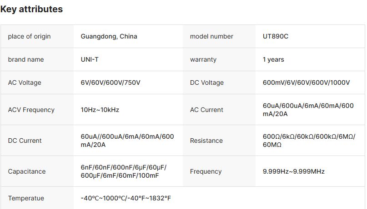Click the 6V/60V/600V/750V value
This screenshot has width=367, height=209.
111,83
